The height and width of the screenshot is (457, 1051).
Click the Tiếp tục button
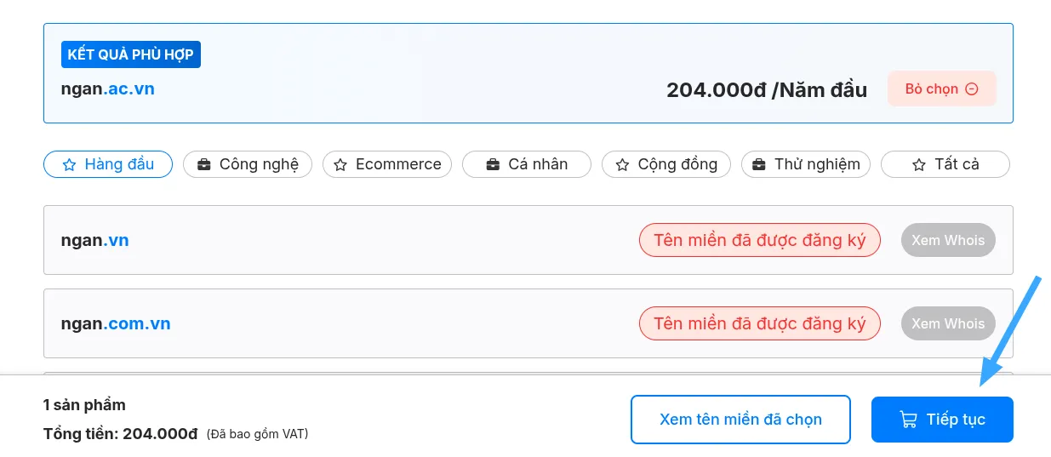942,420
